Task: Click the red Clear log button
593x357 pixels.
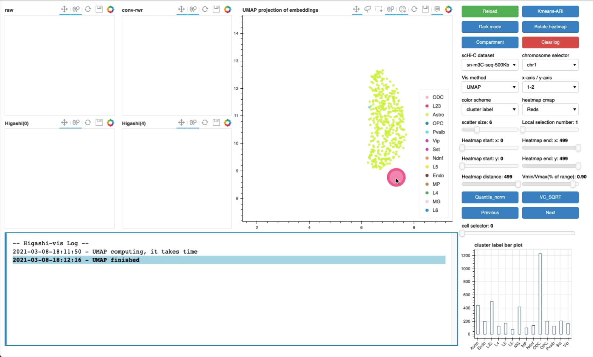Action: click(x=550, y=42)
